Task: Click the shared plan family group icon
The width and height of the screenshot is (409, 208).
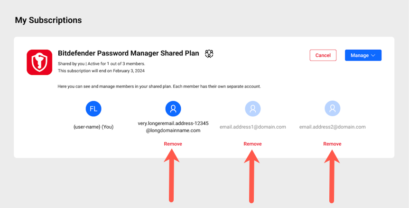Action: pos(209,54)
